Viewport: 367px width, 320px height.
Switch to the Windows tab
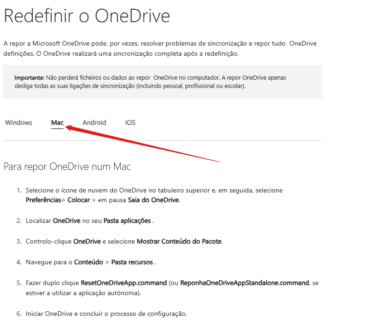[x=18, y=122]
